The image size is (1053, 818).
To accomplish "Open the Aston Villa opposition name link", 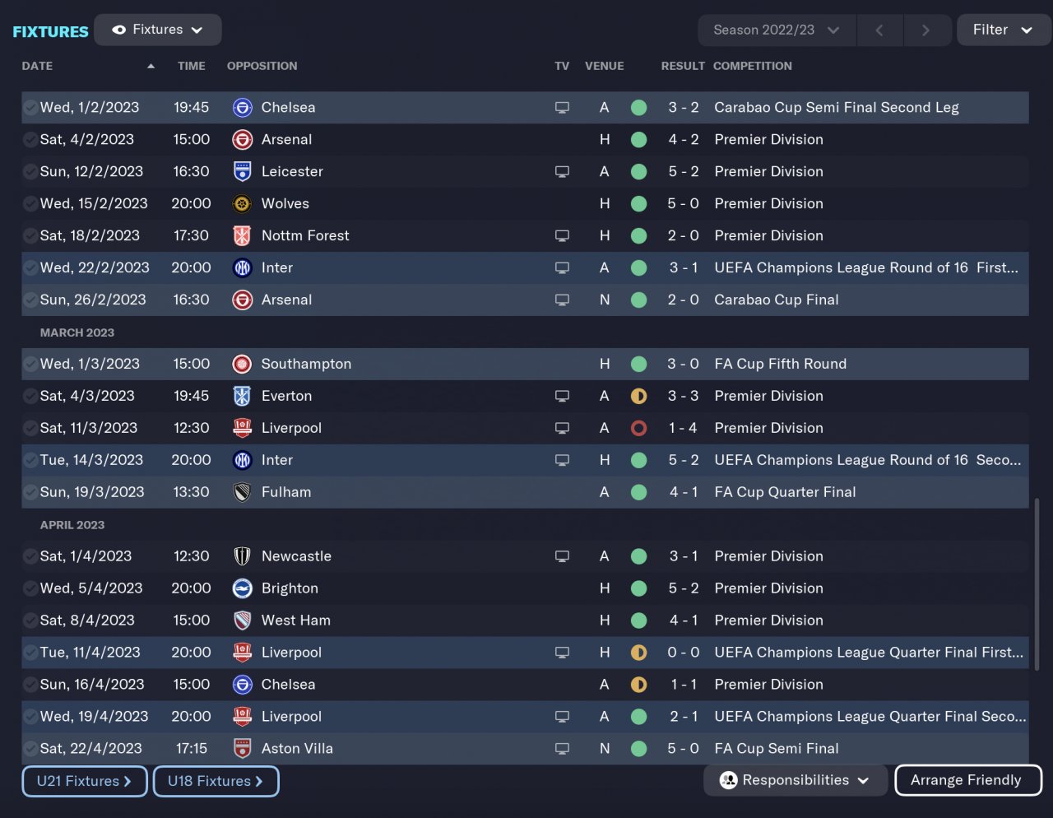I will [x=297, y=750].
